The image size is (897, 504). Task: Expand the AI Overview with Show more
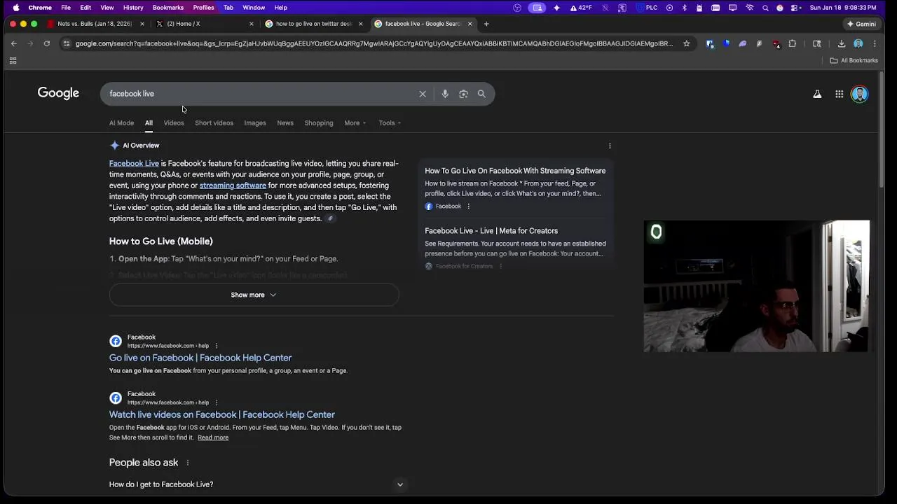coord(254,295)
